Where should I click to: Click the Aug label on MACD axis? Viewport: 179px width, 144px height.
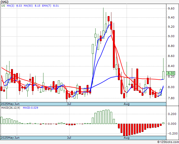(x=127, y=138)
